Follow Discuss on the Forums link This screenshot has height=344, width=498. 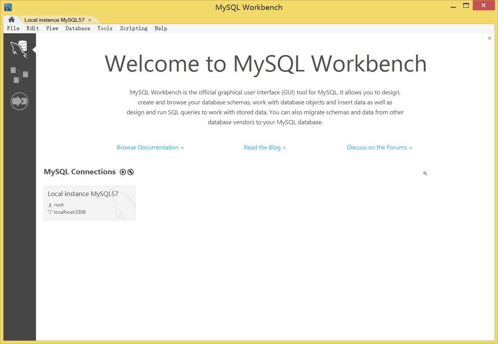(x=379, y=148)
